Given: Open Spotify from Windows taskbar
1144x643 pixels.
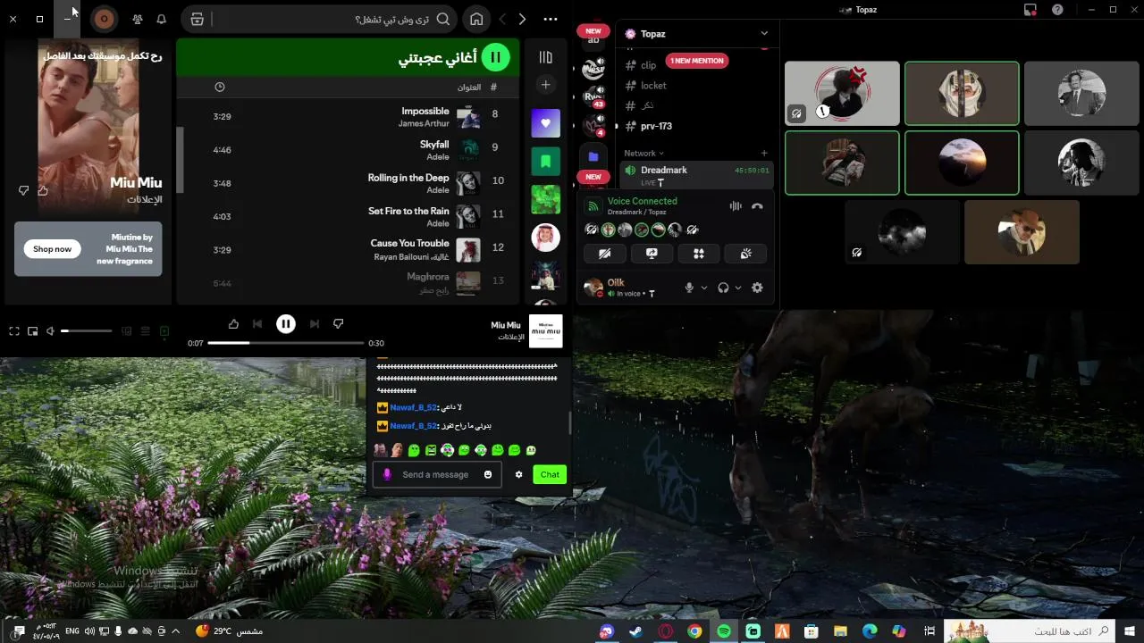Looking at the screenshot, I should tap(724, 631).
